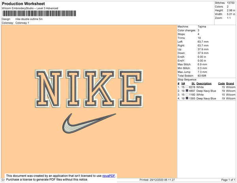Image resolution: width=237 pixels, height=183 pixels.
Task: Select the 'Colorway 1' value
Action: click(x=22, y=23)
